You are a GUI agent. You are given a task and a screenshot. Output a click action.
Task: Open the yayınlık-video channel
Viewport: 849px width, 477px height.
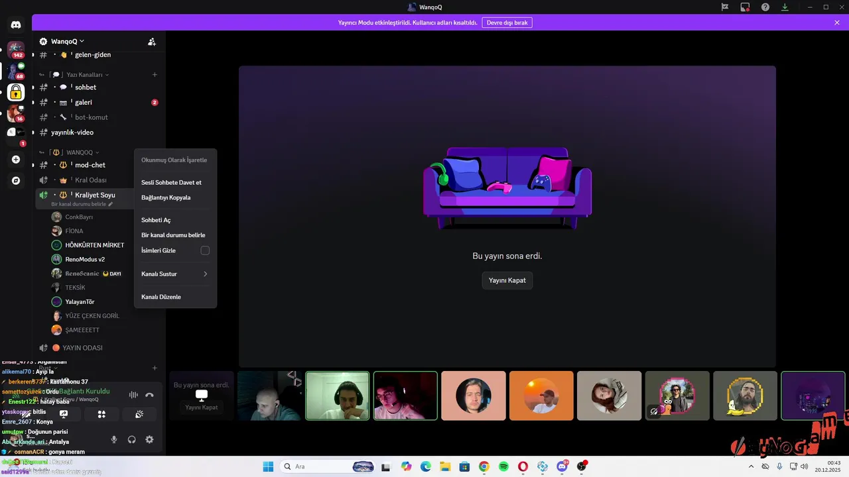(99, 132)
